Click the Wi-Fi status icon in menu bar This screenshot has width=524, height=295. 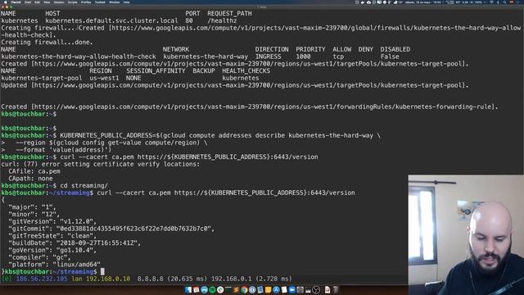(491, 2)
